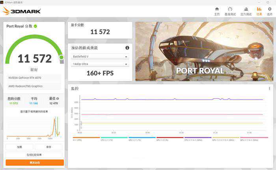Viewport: 276px width, 170px height.
Task: Toggle the teal CPU temperature legend series
Action: (114, 138)
